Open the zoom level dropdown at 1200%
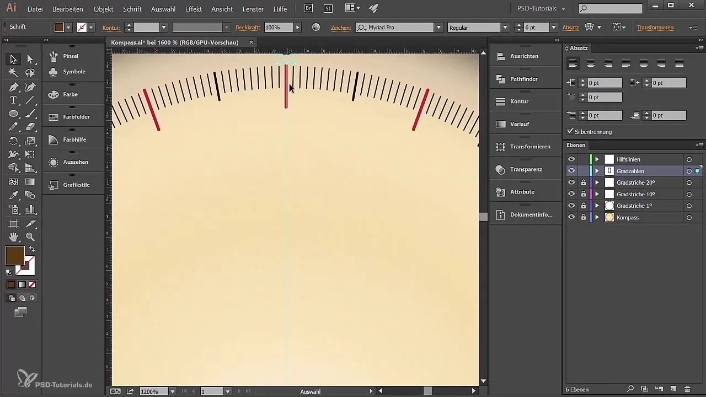 (173, 391)
